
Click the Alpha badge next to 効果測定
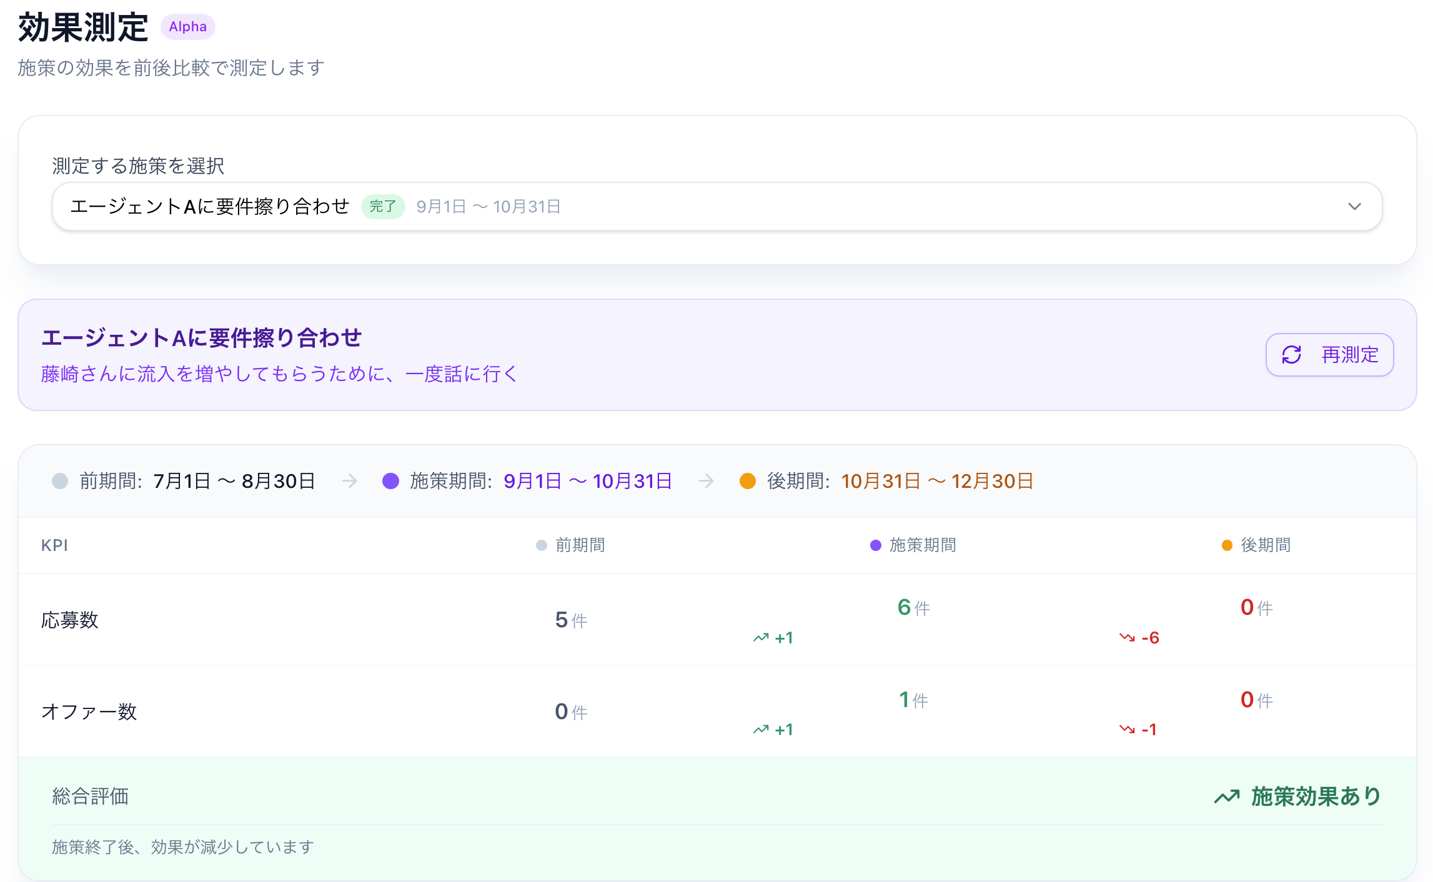coord(187,27)
